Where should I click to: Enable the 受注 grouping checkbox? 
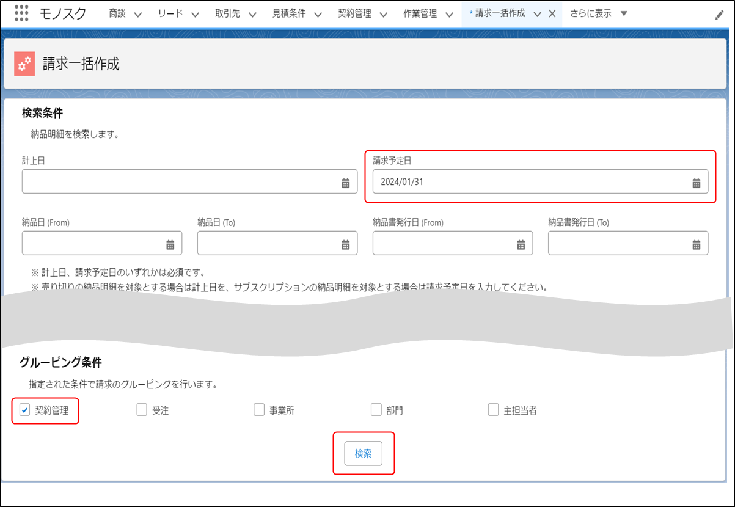[142, 410]
